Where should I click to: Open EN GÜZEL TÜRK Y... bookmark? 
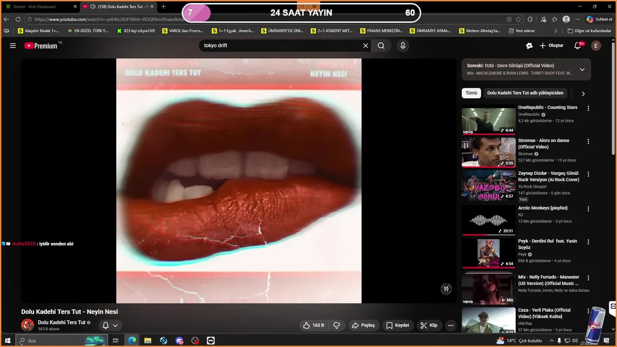(x=88, y=31)
